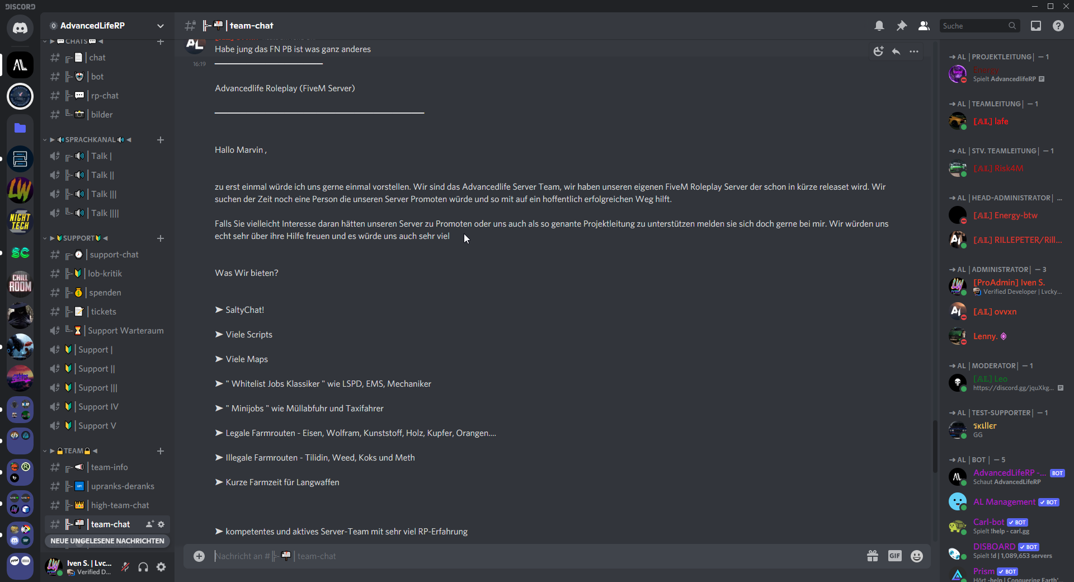Collapse the SPRACHKANAL category
This screenshot has height=582, width=1074.
pyautogui.click(x=89, y=140)
